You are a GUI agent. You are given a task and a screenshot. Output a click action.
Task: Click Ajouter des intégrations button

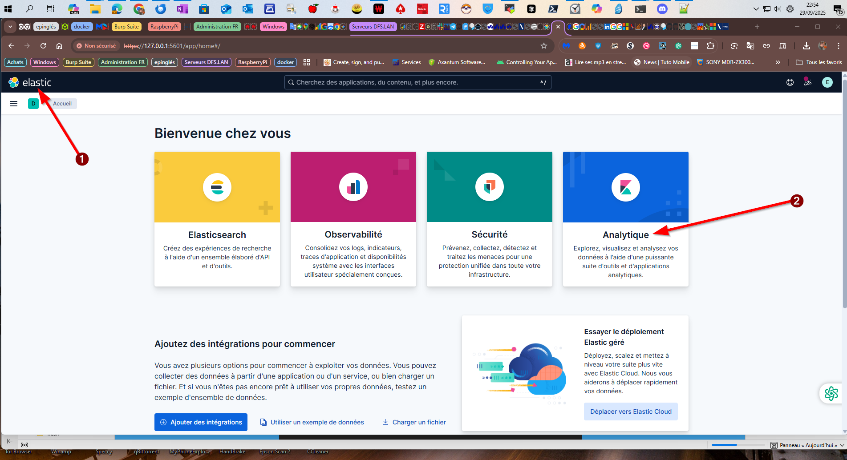click(x=201, y=422)
